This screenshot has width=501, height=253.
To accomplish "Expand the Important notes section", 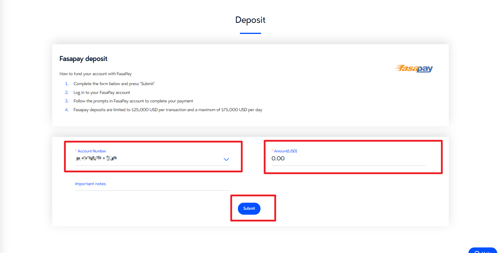I will [90, 184].
